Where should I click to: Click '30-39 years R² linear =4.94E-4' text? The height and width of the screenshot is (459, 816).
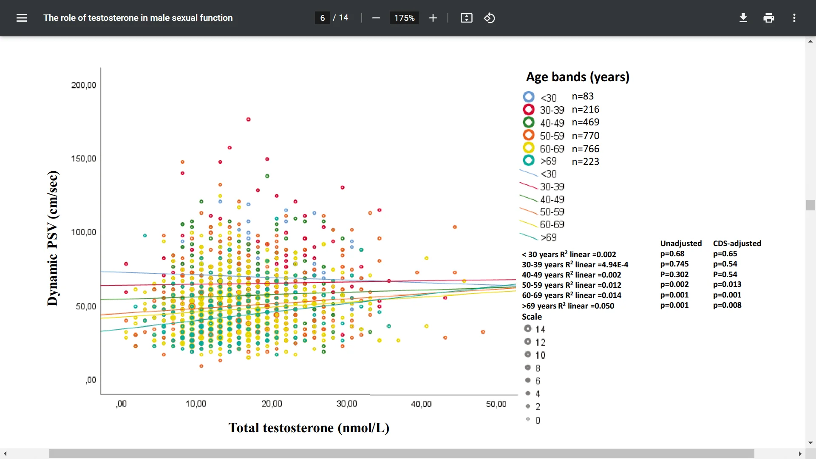coord(575,264)
